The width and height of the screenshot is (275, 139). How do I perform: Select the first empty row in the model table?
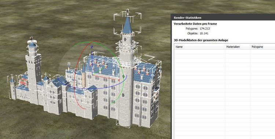click(x=224, y=52)
